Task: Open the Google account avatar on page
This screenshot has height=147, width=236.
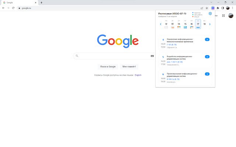Action: [x=231, y=15]
